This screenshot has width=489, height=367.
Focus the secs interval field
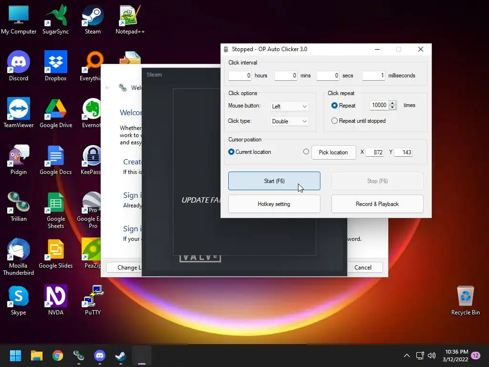328,76
